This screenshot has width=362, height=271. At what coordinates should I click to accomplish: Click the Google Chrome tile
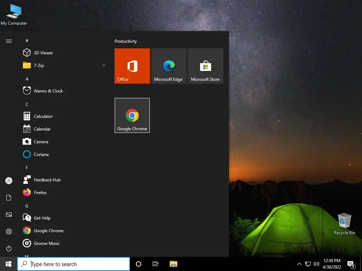[x=132, y=115]
